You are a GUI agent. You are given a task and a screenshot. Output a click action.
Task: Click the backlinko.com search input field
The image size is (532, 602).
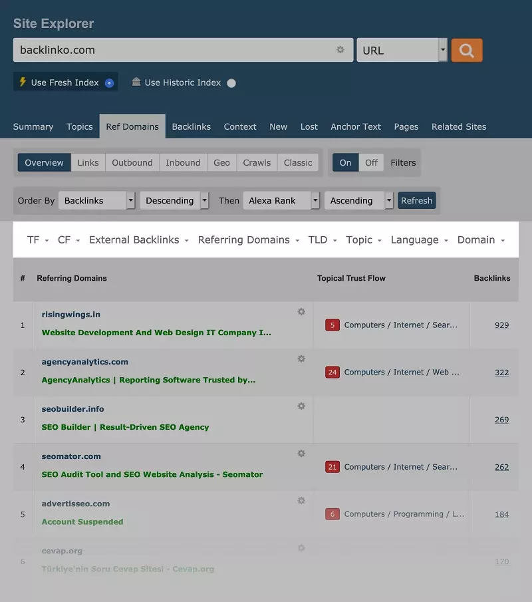pyautogui.click(x=173, y=50)
